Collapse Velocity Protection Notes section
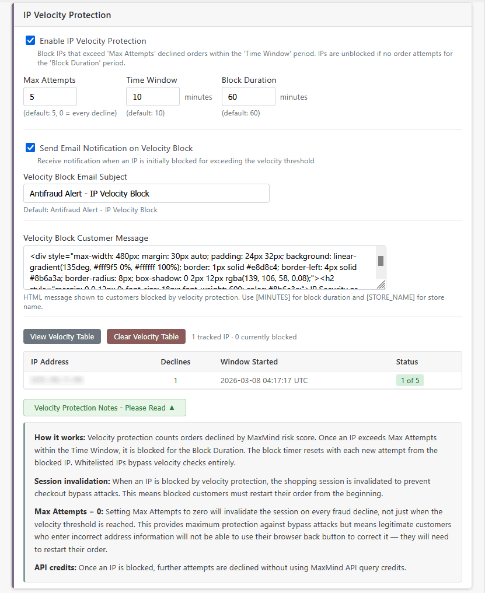Viewport: 485px width, 593px height. coord(104,408)
